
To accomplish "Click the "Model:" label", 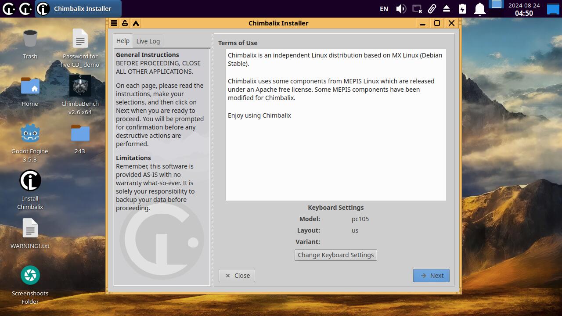I will pyautogui.click(x=310, y=219).
